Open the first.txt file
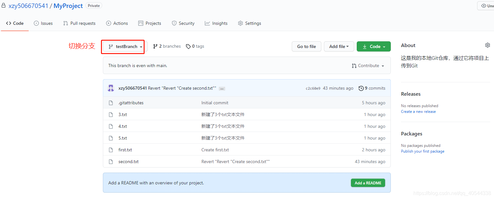 click(x=125, y=150)
